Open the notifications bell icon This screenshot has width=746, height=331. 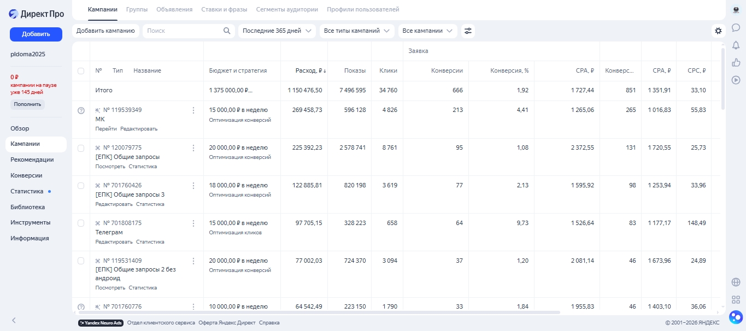(x=736, y=45)
